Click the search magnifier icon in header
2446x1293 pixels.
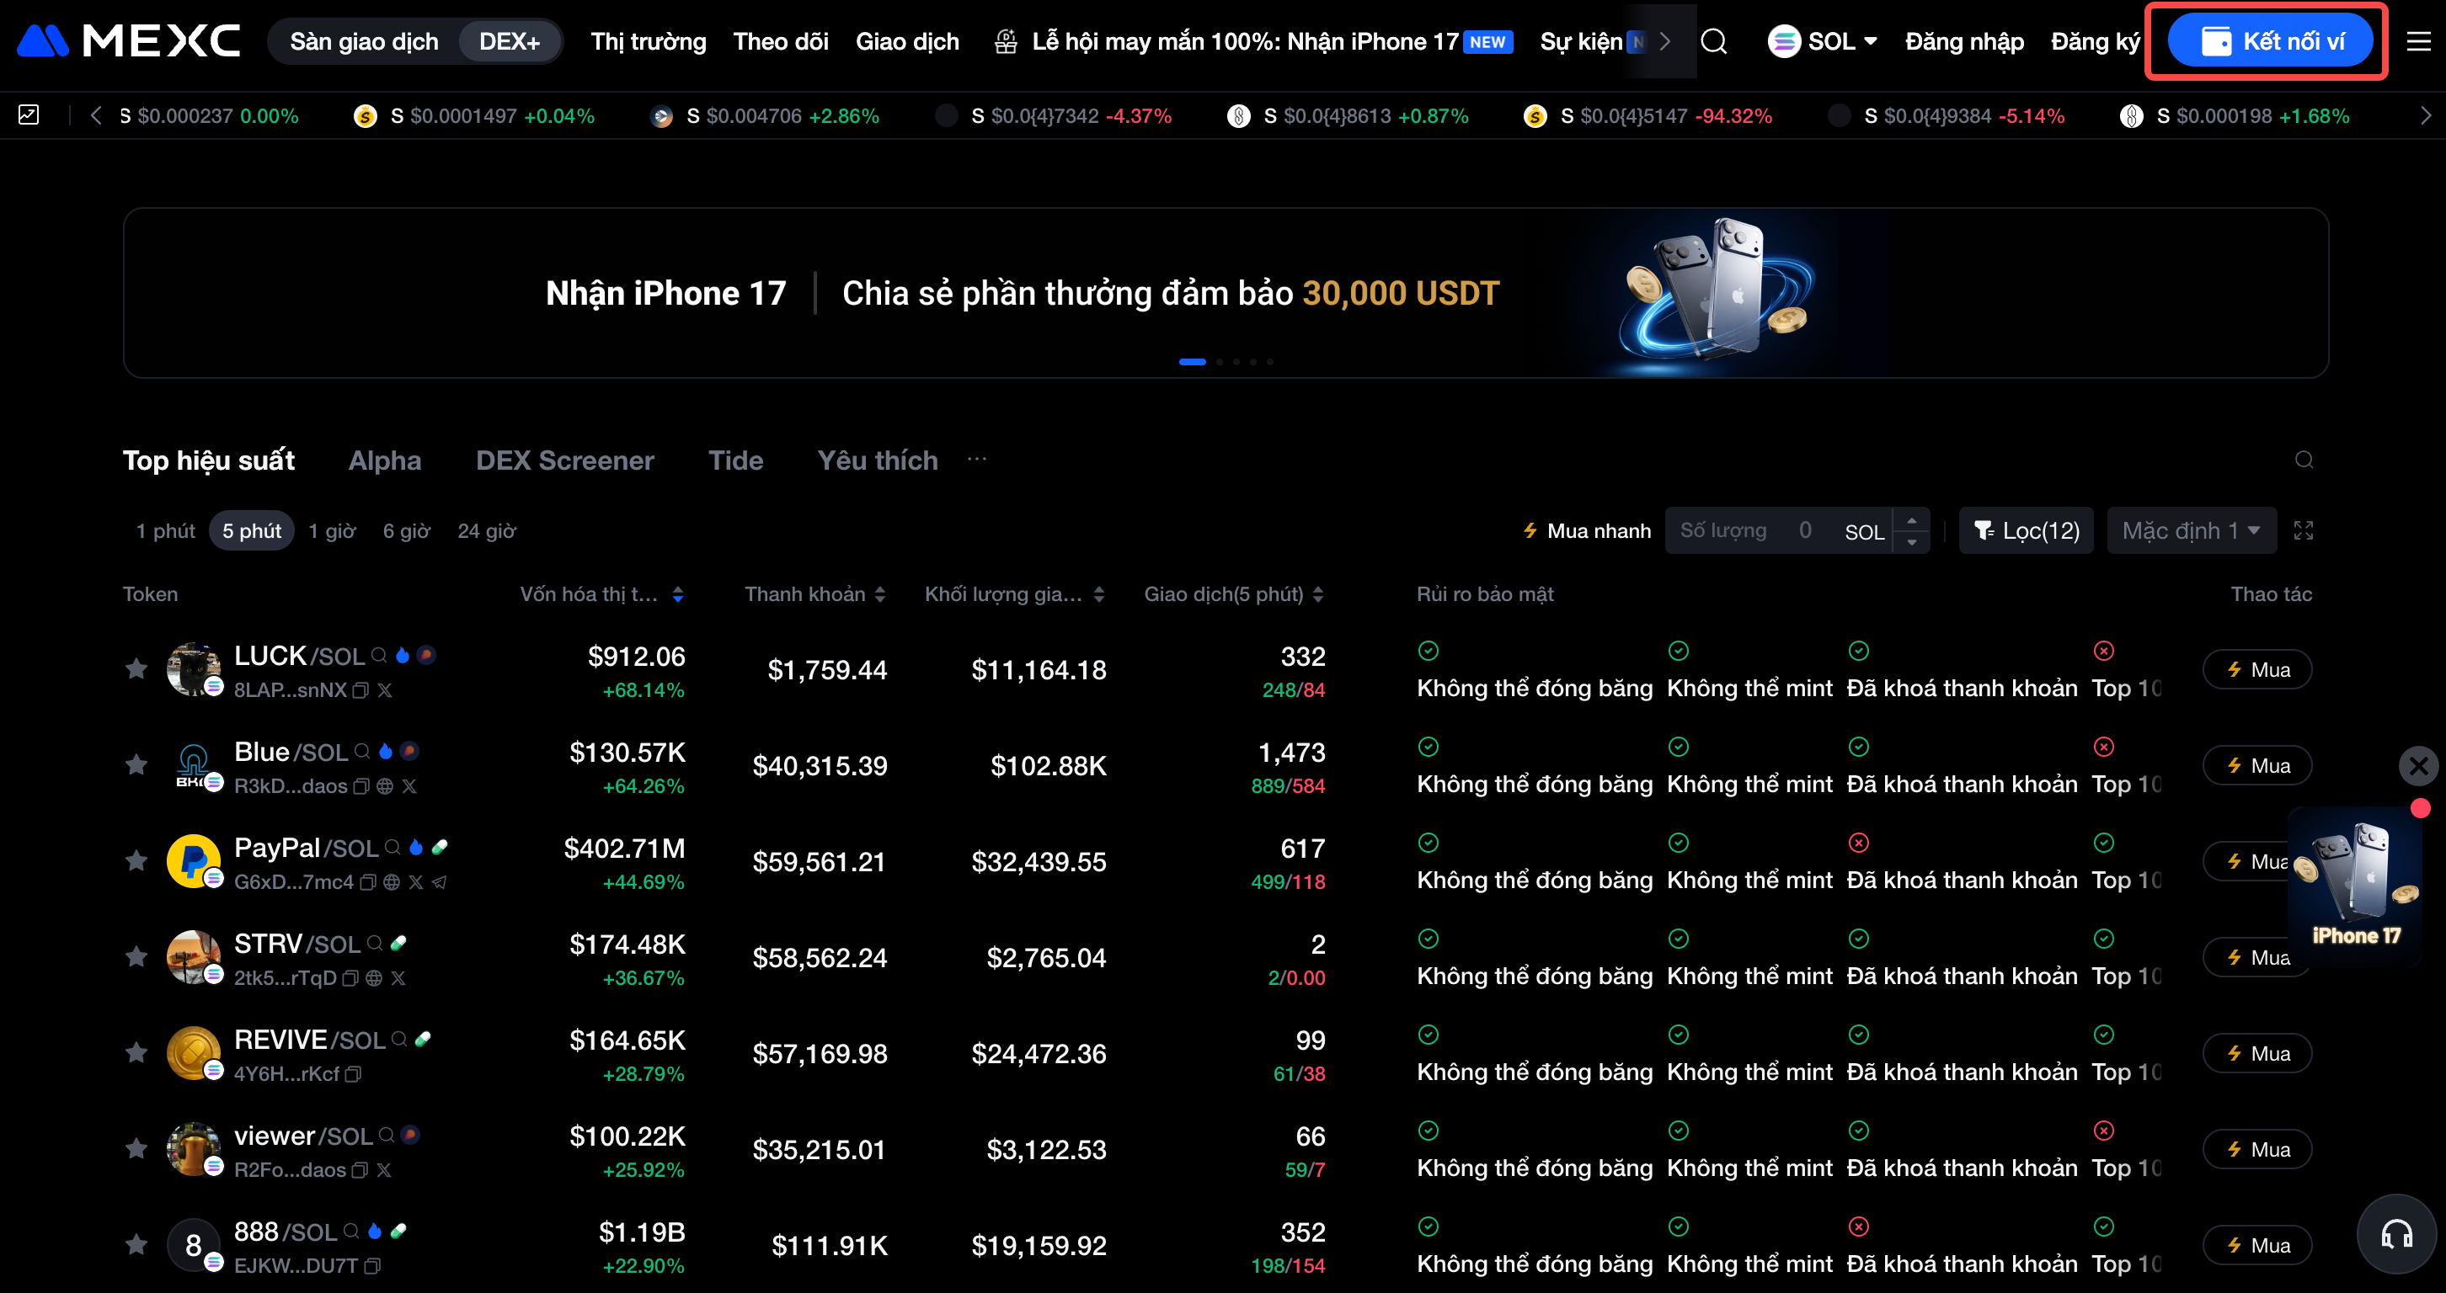click(1713, 42)
